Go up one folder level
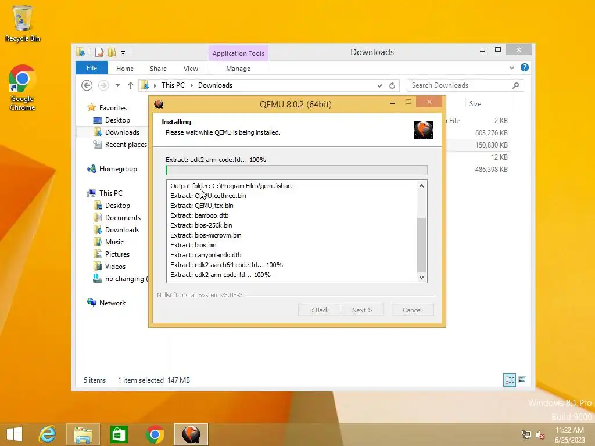The width and height of the screenshot is (595, 446). 131,85
